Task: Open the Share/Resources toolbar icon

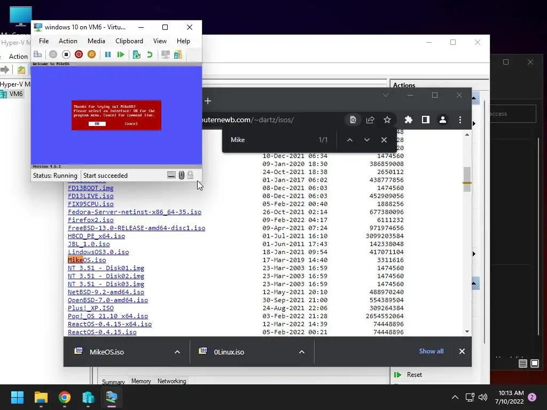Action: 178,54
